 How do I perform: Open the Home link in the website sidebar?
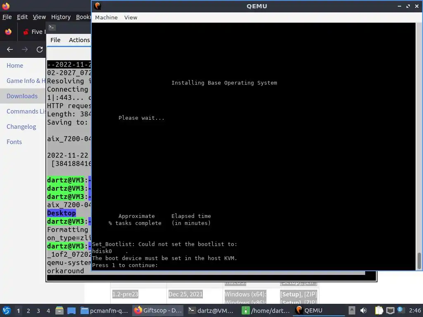pos(15,66)
